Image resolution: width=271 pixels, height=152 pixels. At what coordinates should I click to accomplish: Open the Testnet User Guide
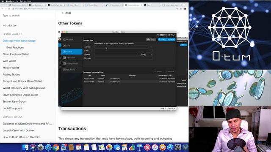coord(14,101)
